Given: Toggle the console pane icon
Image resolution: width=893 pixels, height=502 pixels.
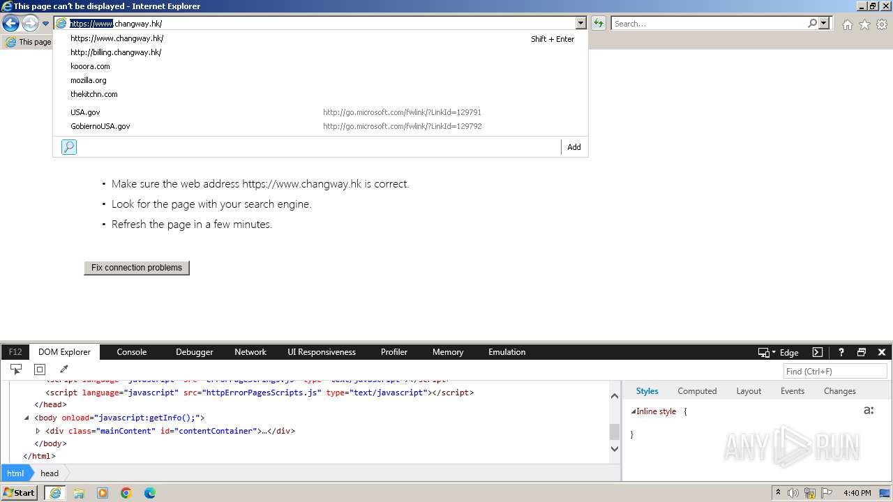Looking at the screenshot, I should (x=818, y=352).
